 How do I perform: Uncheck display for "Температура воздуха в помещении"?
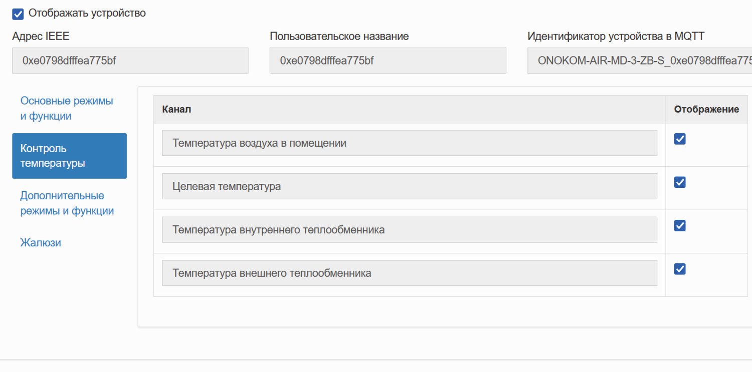[x=680, y=139]
